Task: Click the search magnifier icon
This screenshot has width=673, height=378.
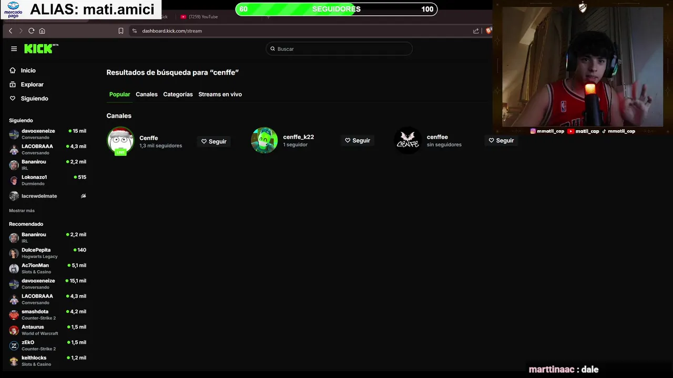Action: tap(272, 49)
